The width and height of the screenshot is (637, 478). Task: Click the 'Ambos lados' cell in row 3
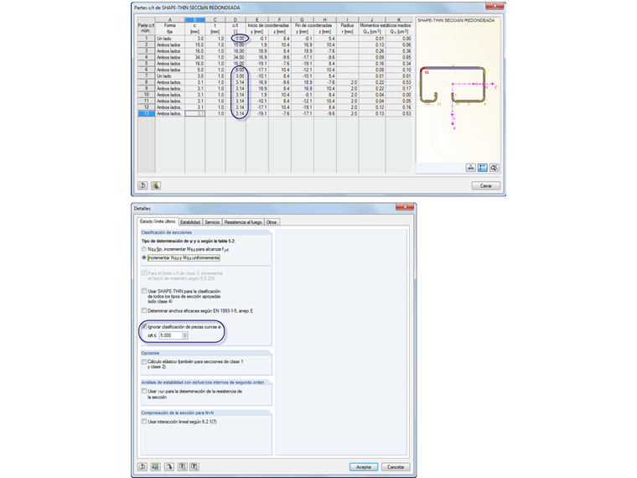click(x=170, y=51)
